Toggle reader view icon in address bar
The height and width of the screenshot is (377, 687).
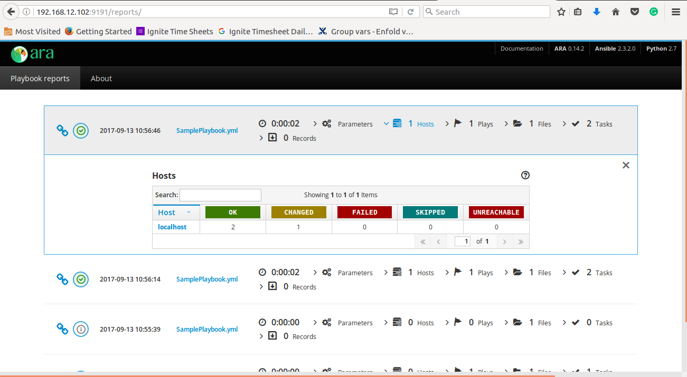(393, 12)
